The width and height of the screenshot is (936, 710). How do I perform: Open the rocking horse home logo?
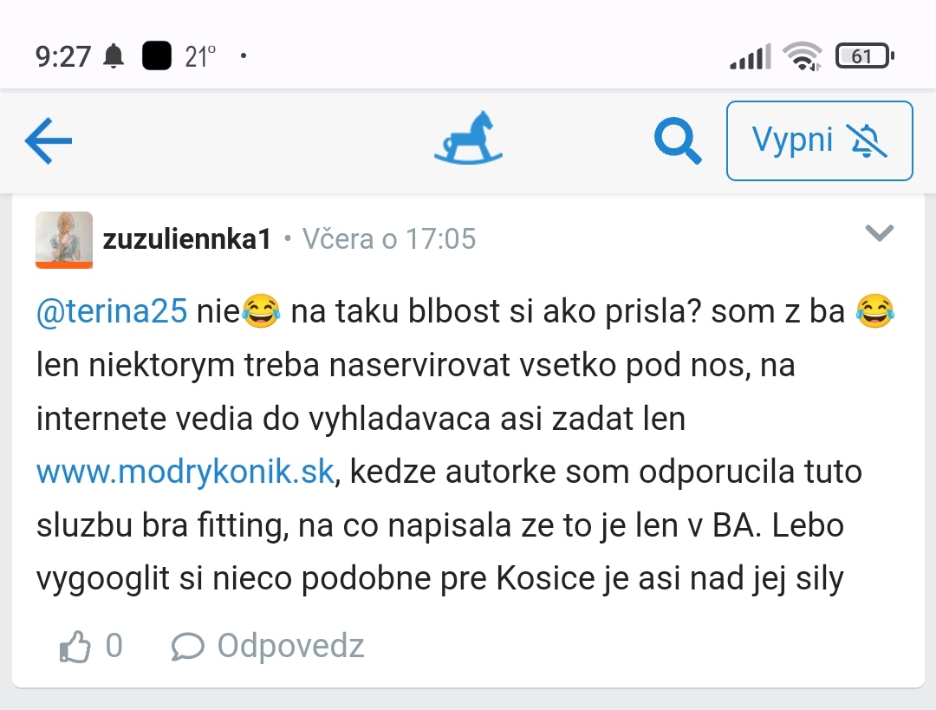(468, 139)
